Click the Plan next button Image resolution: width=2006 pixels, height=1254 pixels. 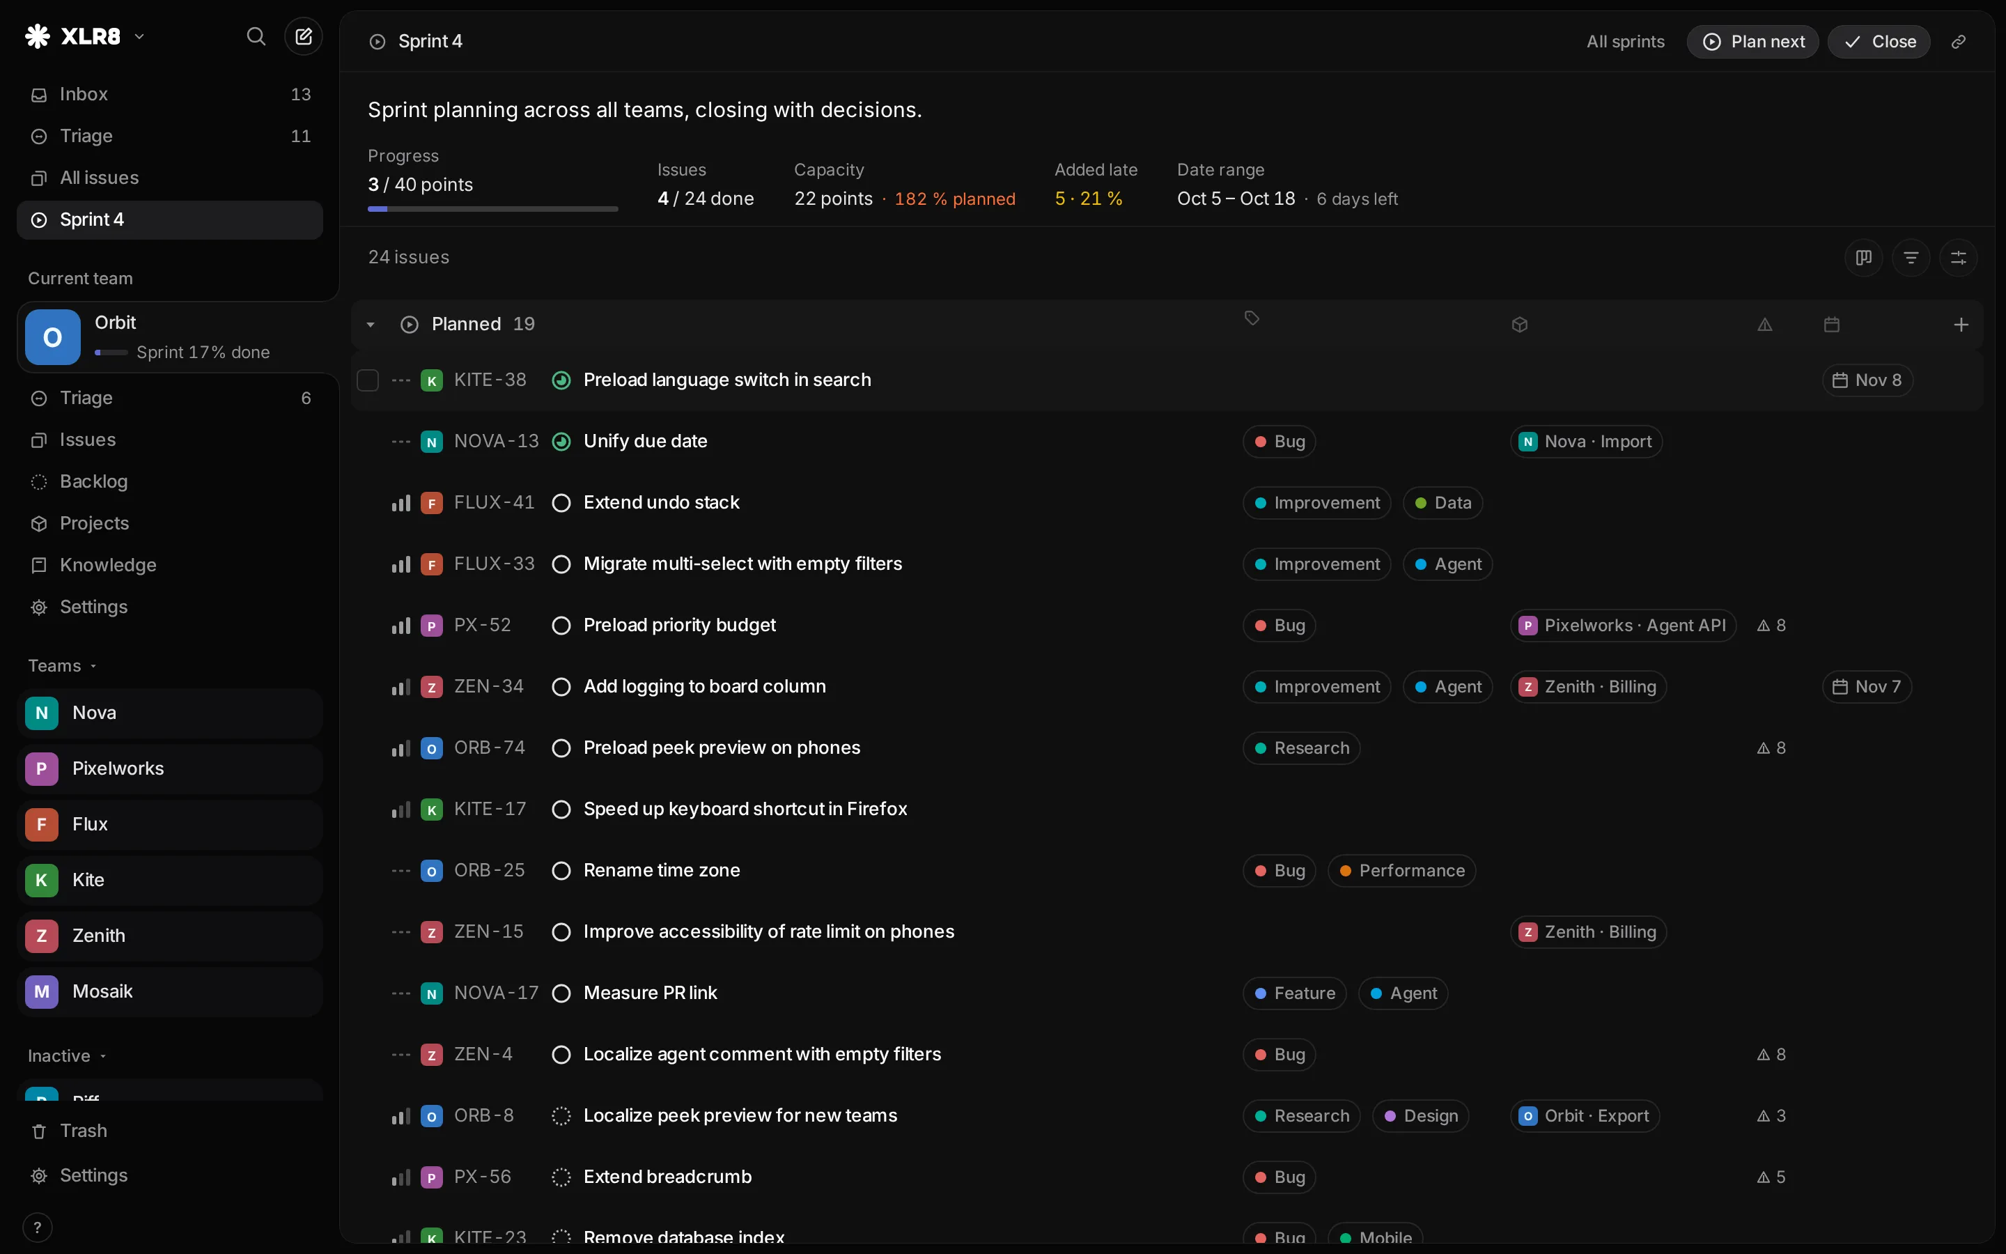point(1752,42)
